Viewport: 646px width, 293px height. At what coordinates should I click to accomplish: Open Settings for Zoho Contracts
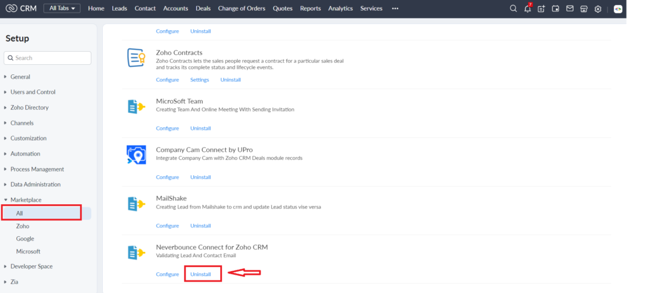click(199, 80)
